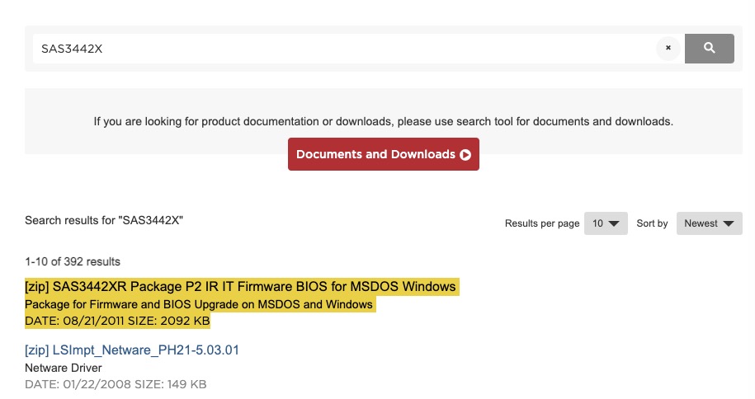Open the LSImpt_Netware_PH21-5.03.01 zip link
755x399 pixels.
132,350
